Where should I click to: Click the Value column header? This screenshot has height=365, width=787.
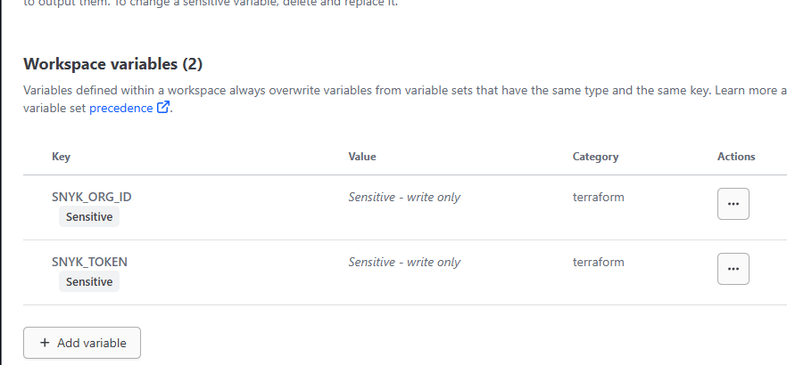[362, 157]
